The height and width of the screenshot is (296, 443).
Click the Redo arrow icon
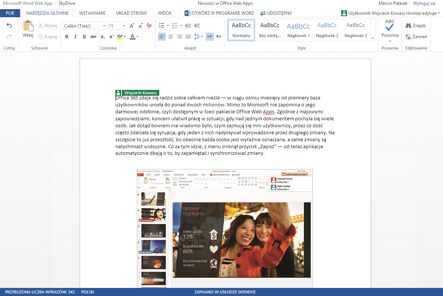point(9,36)
